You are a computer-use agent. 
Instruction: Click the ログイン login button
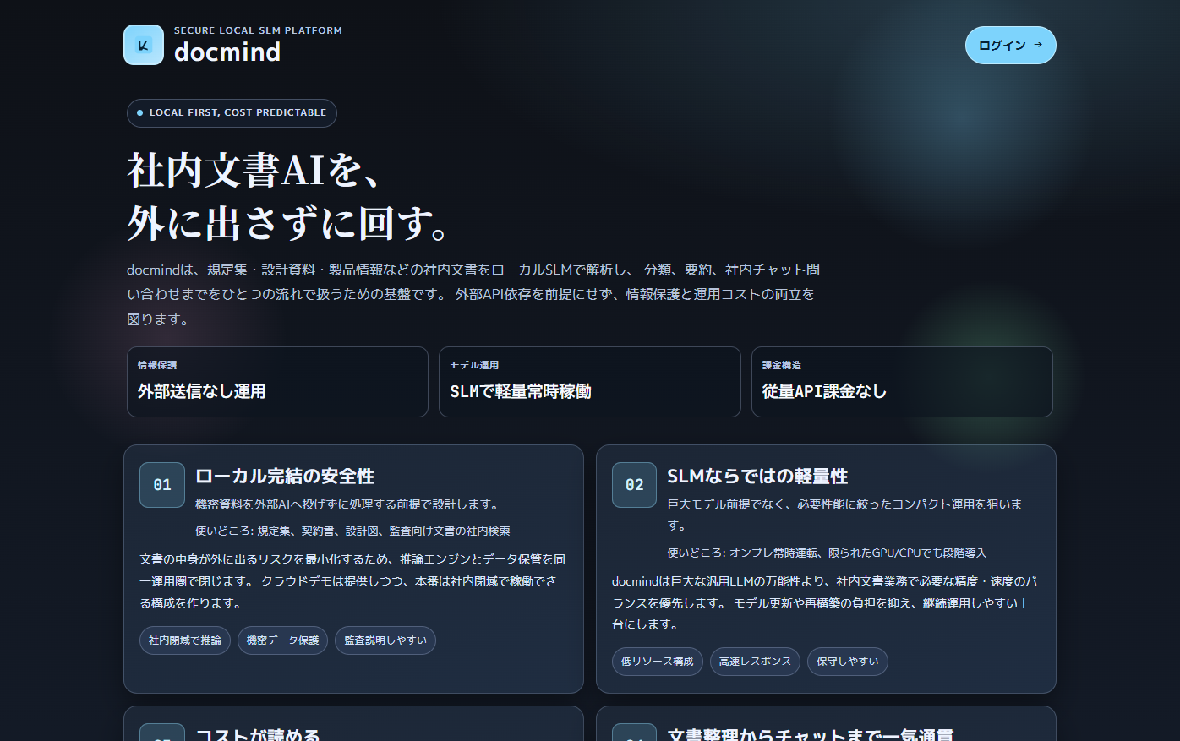click(x=1010, y=45)
